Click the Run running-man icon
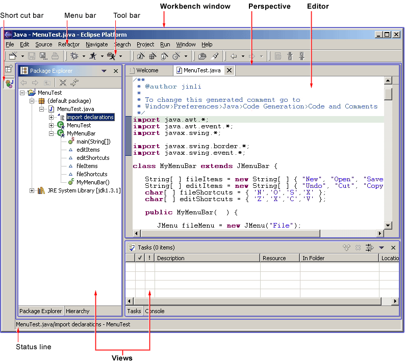405x363 pixels. pos(93,56)
